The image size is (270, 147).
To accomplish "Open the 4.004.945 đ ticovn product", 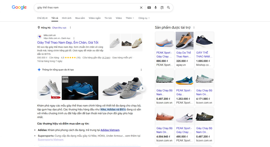I will (x=165, y=125).
